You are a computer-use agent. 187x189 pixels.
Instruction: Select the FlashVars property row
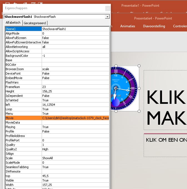pos(57,82)
